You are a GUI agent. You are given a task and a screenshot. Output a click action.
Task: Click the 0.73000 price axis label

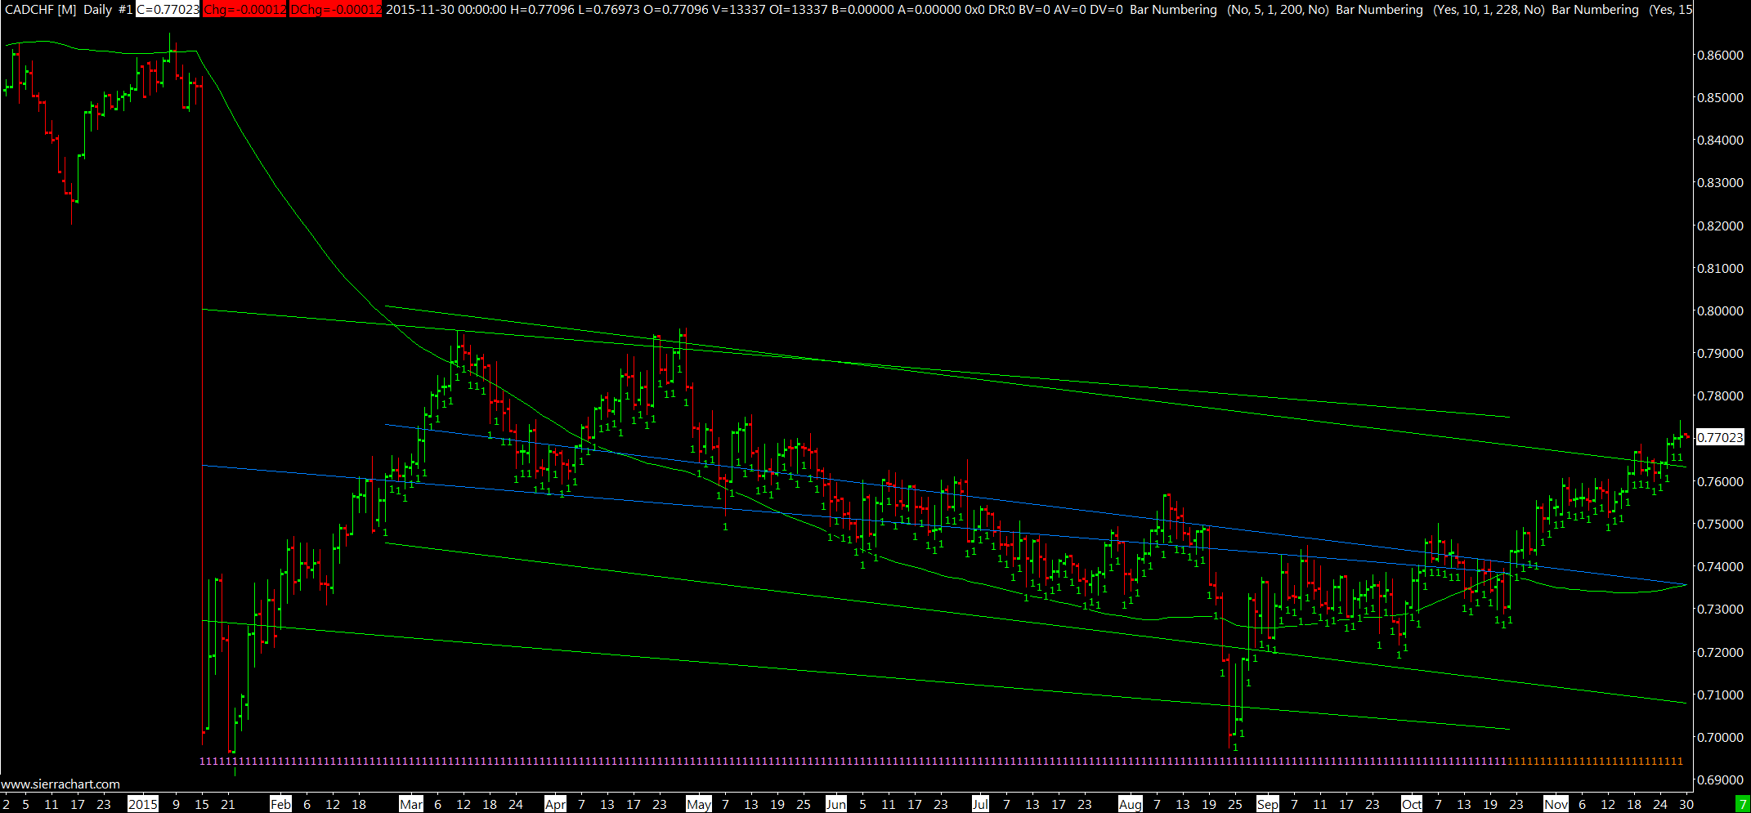(1720, 609)
